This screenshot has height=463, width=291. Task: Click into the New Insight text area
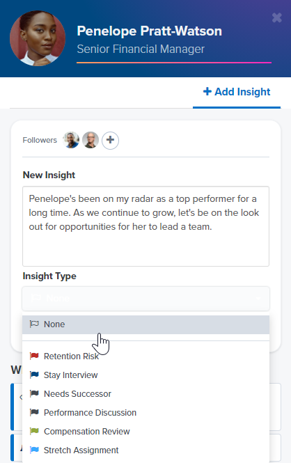145,226
